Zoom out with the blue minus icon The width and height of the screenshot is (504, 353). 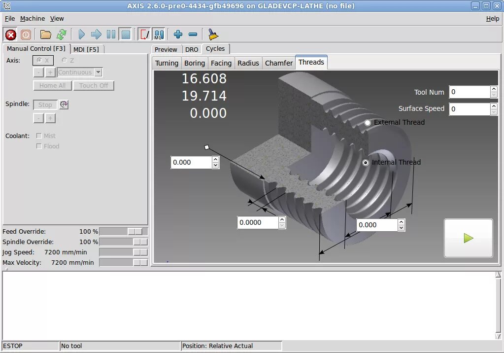coord(193,35)
